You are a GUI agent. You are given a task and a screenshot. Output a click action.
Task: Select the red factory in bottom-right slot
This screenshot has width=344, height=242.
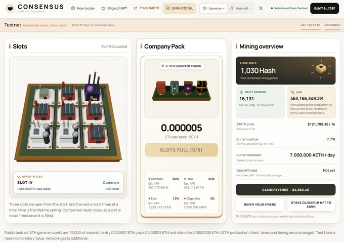point(97,134)
